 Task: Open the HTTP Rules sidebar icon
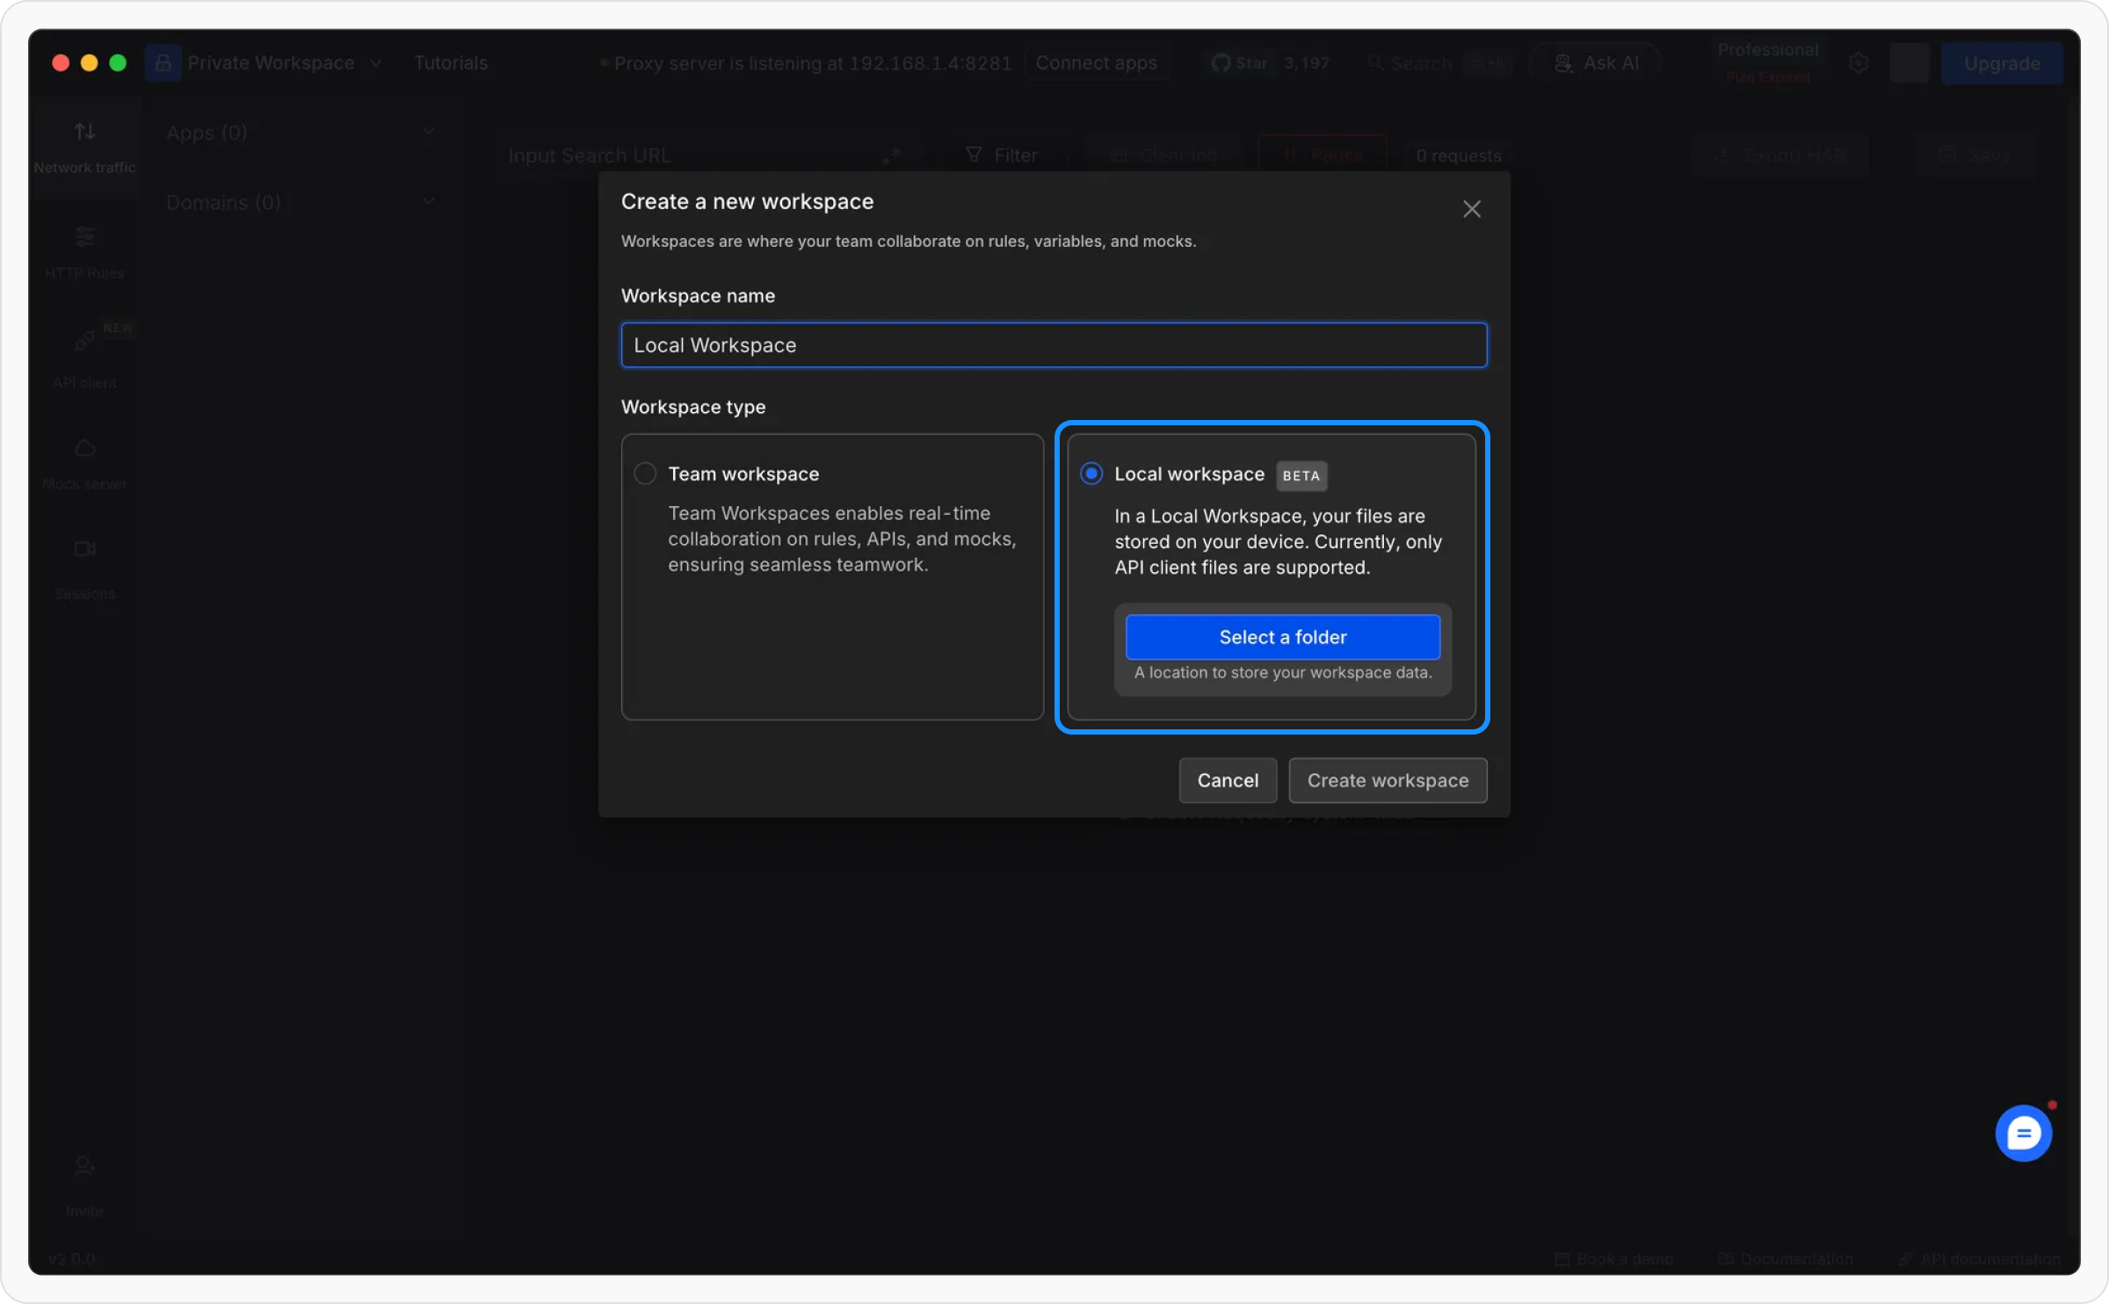point(84,237)
